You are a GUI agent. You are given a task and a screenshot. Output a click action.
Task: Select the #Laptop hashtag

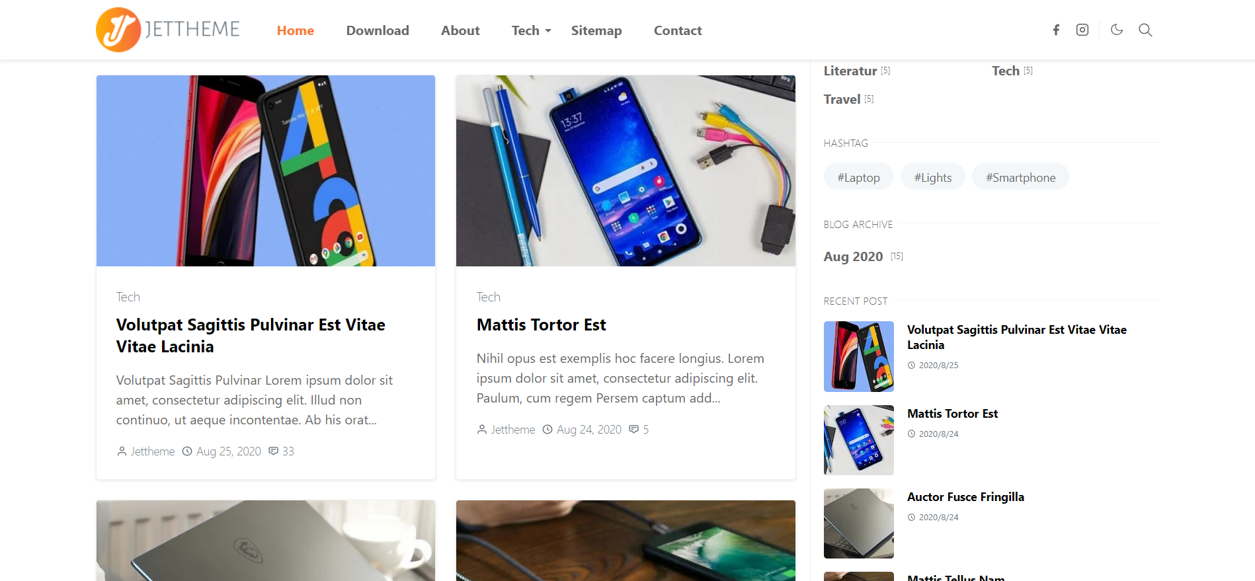(x=858, y=177)
